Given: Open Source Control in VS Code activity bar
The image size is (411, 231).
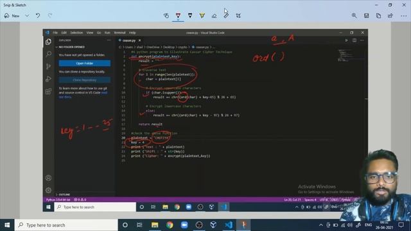Looking at the screenshot, I should [x=49, y=66].
